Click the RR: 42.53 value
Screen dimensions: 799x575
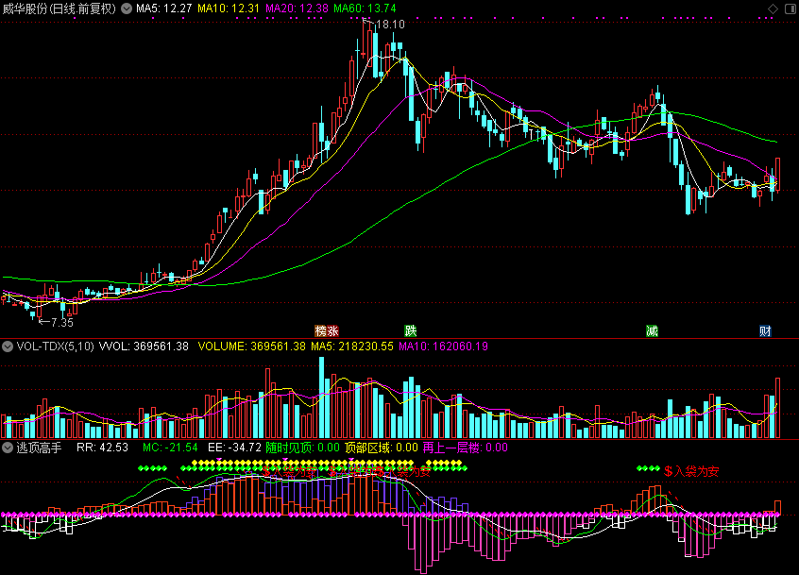coord(102,448)
